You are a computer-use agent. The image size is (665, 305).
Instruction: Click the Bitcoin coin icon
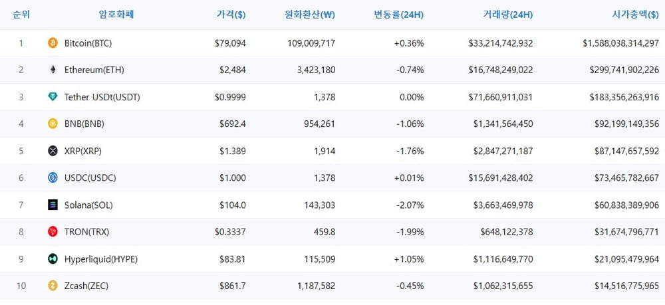click(x=53, y=43)
